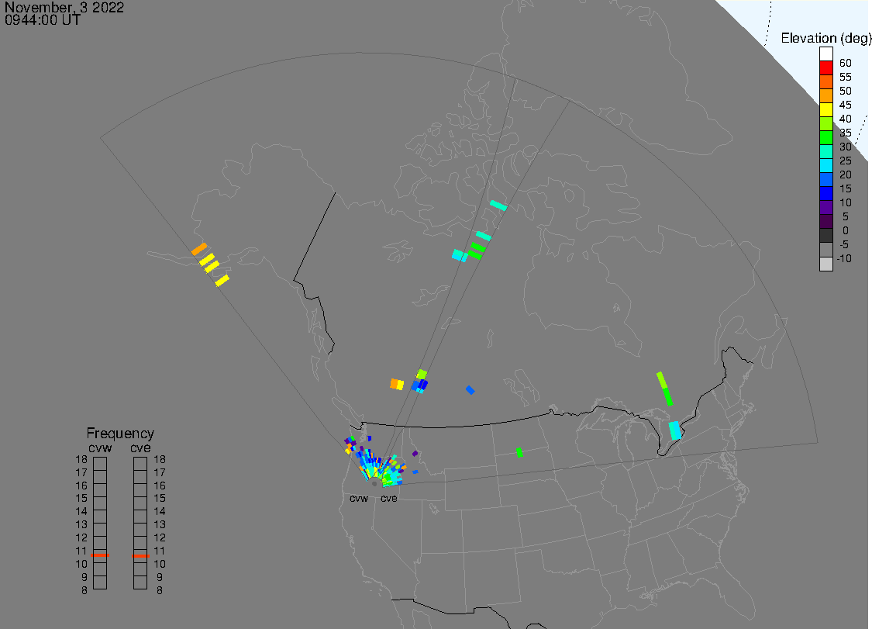Viewport: 872px width, 629px height.
Task: Click the tall green echo streak over Quebec
Action: tap(664, 389)
